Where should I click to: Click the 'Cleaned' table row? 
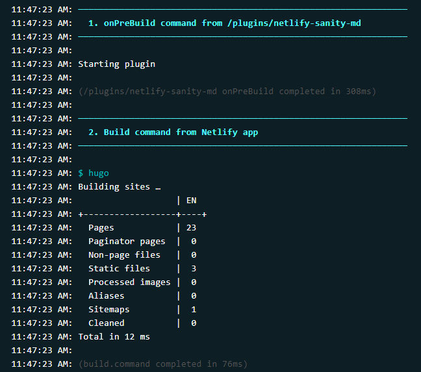tap(142, 323)
